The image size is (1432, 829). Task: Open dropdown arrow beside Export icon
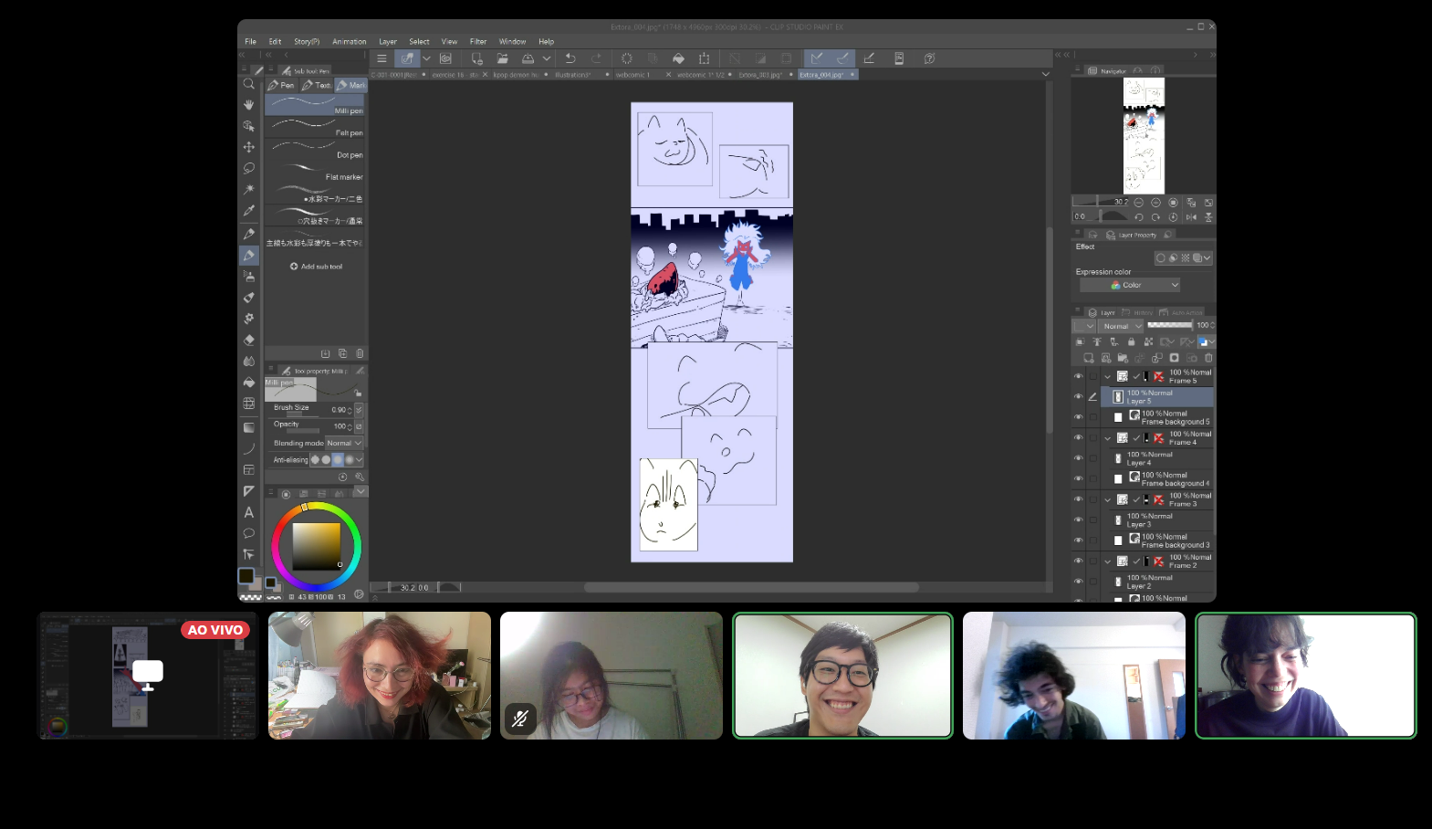547,58
